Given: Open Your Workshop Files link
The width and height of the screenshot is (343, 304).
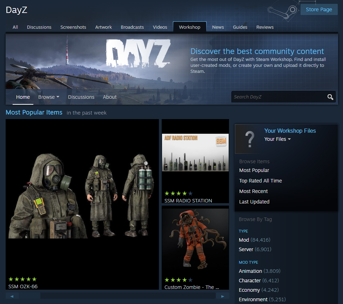Looking at the screenshot, I should [x=290, y=131].
